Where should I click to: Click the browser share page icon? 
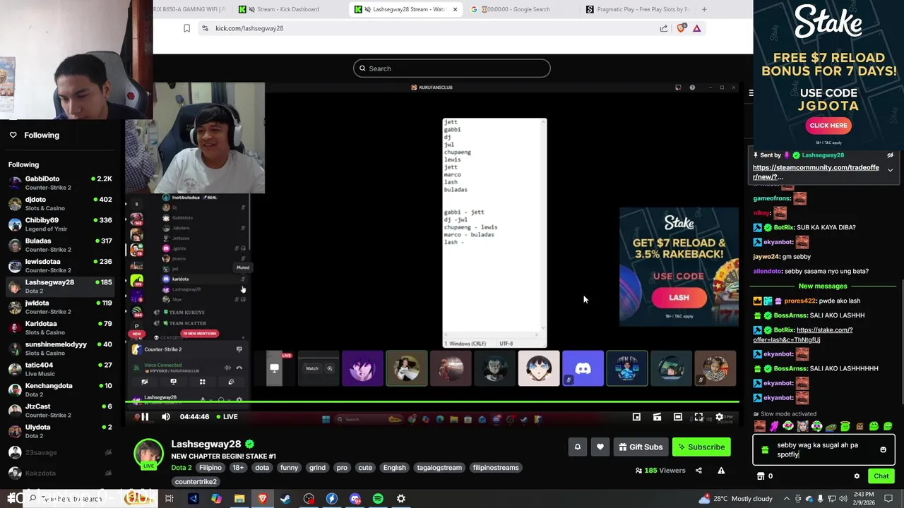click(664, 28)
